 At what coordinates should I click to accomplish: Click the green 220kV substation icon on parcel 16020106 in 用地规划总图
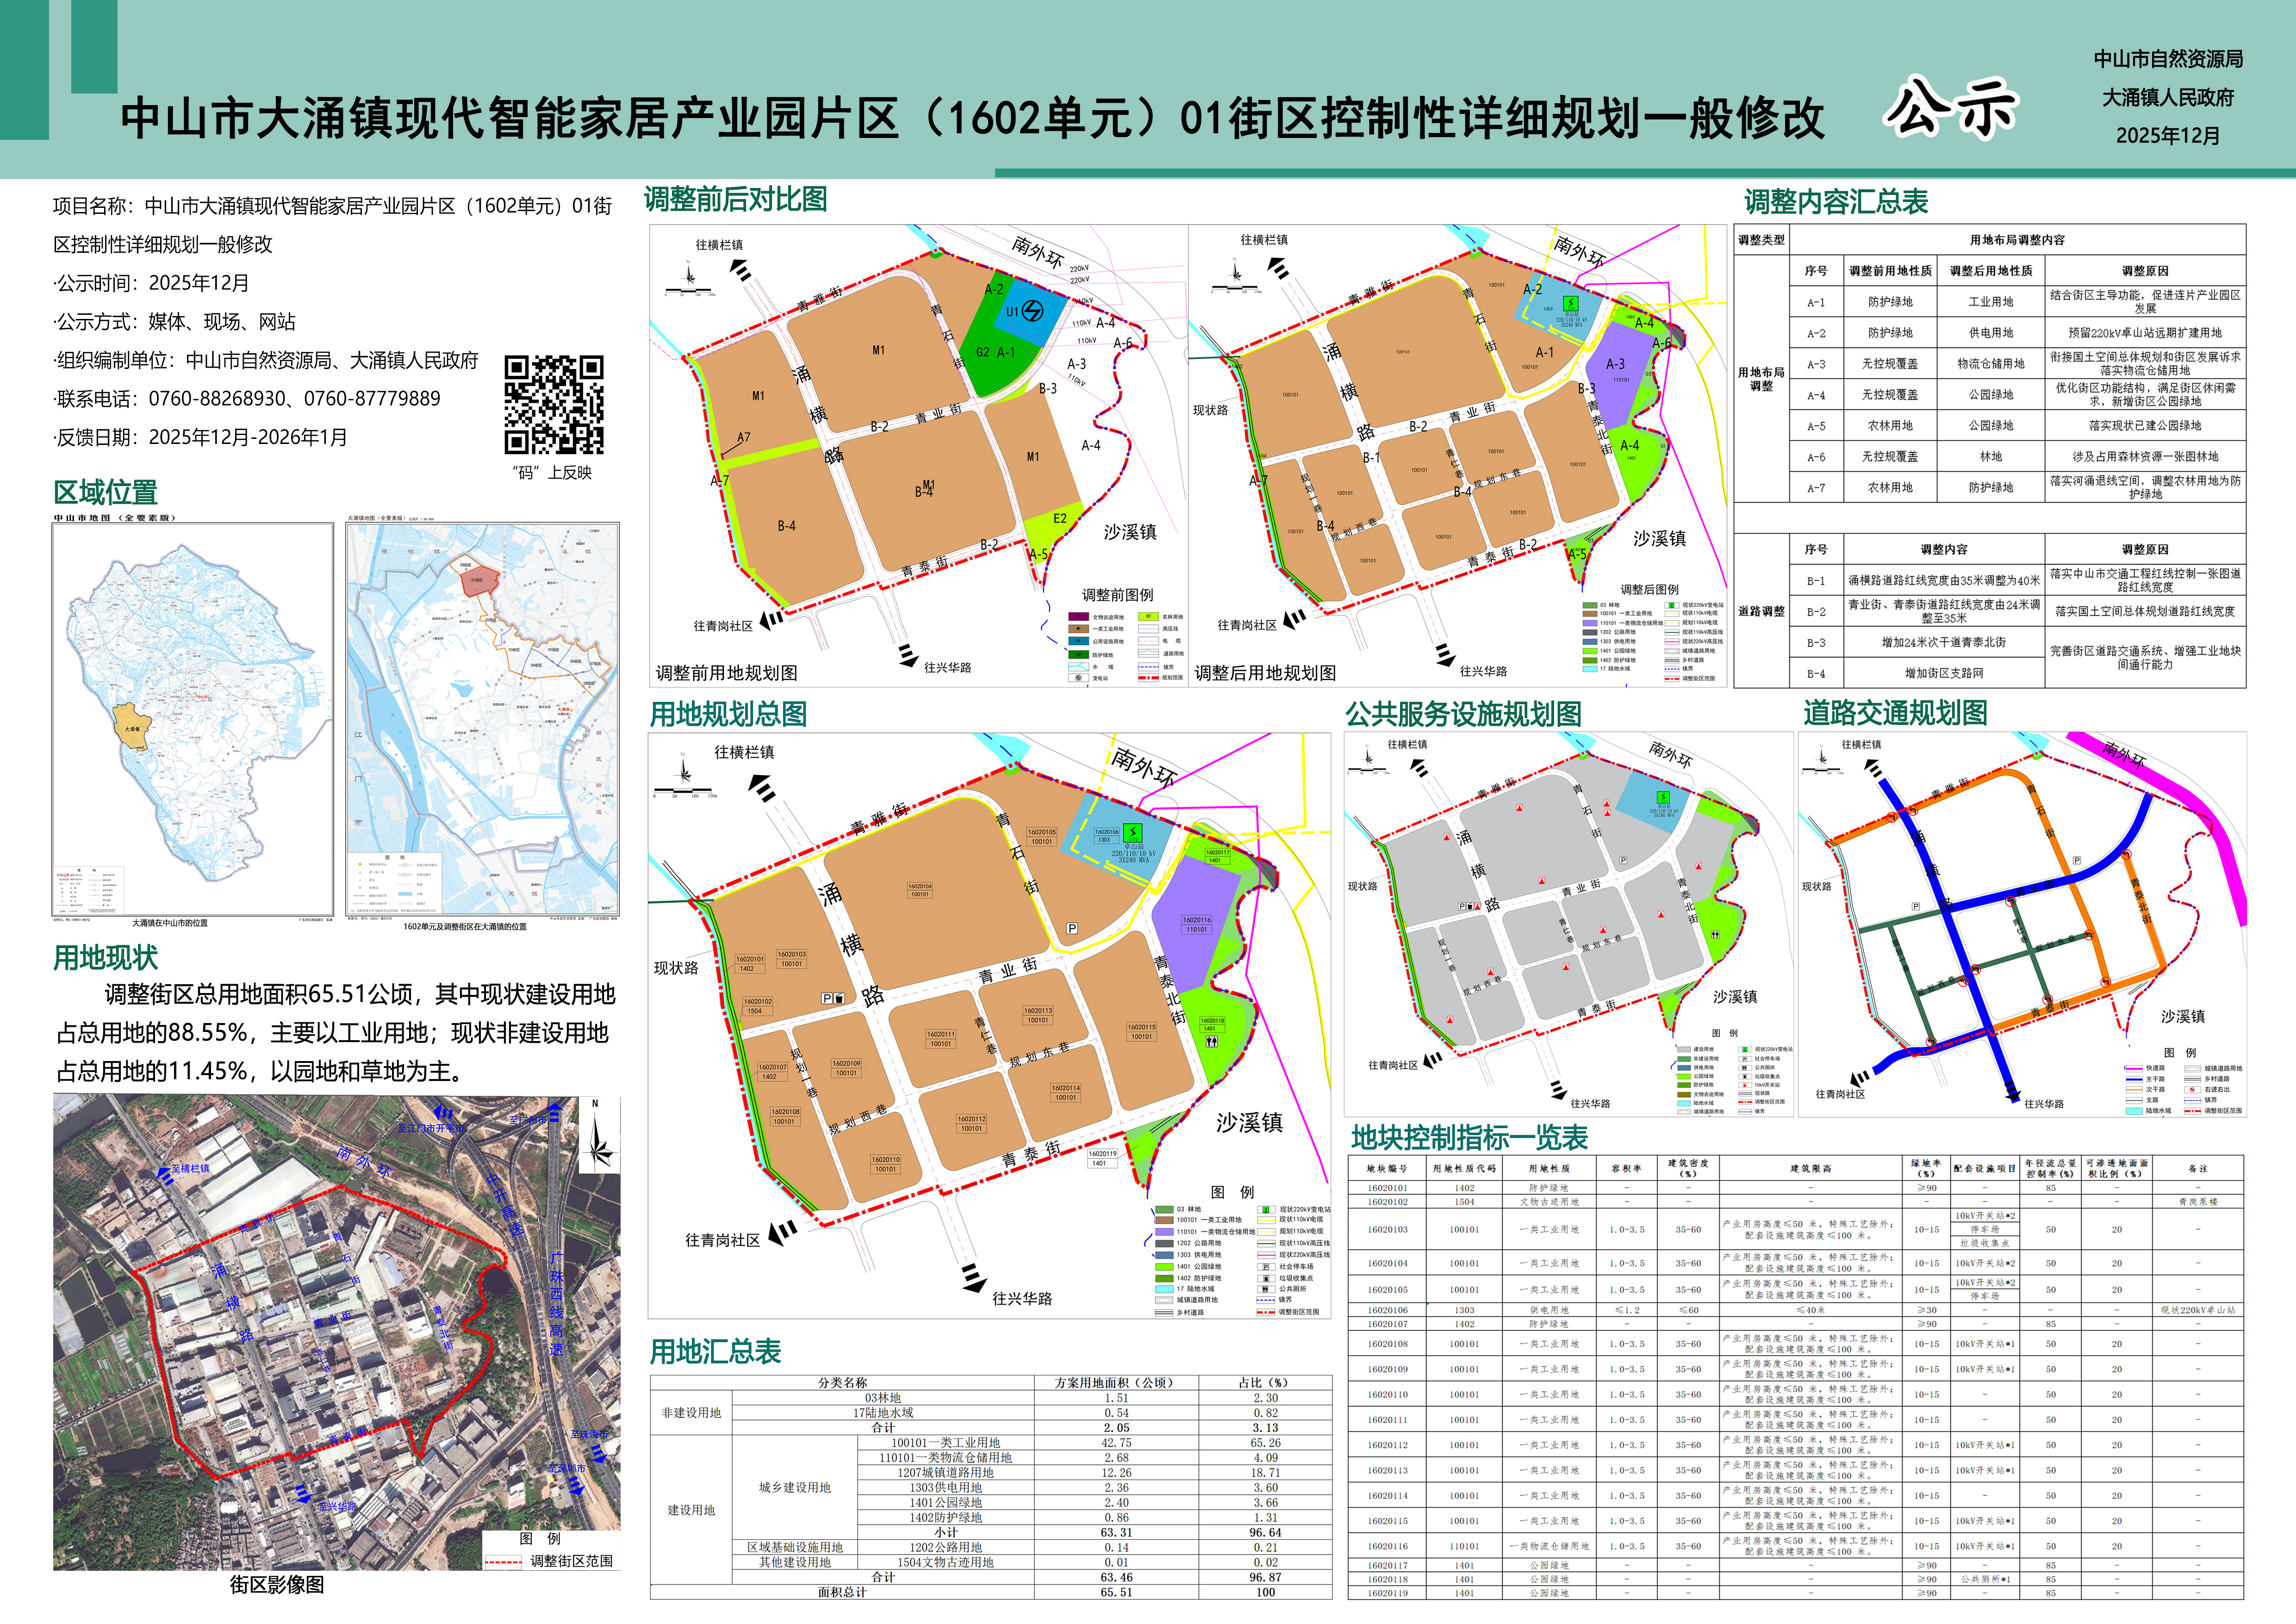point(1133,833)
